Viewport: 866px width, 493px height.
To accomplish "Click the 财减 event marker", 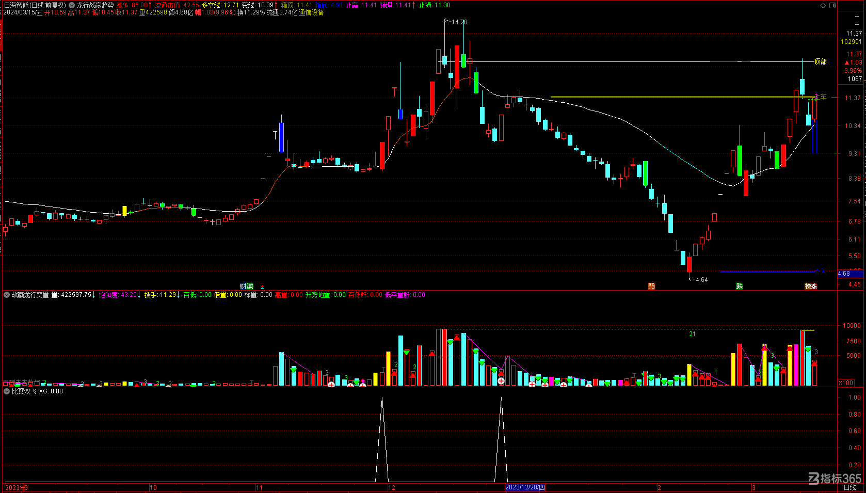I will coord(247,287).
